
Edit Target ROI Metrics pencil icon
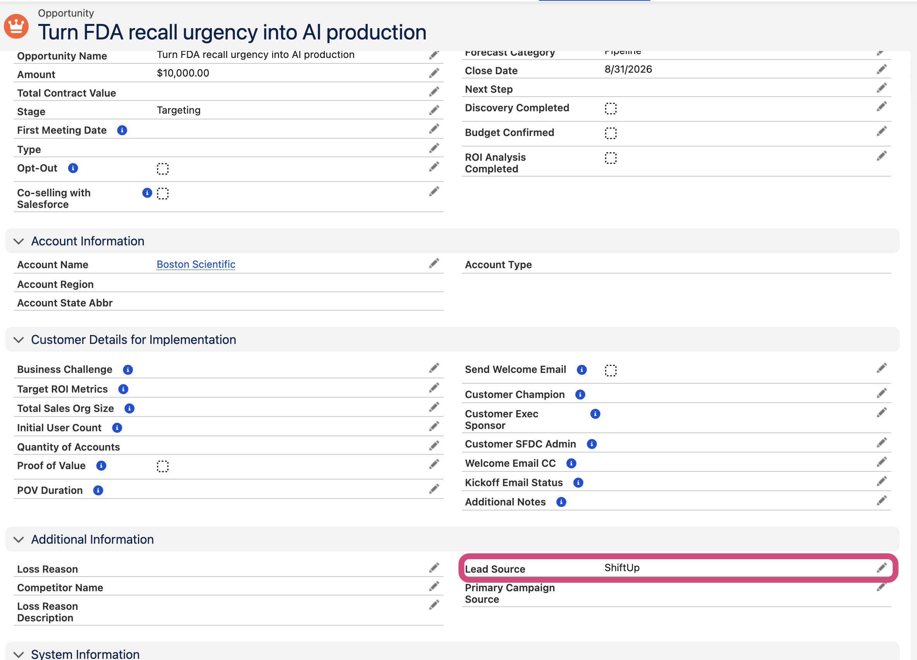434,388
